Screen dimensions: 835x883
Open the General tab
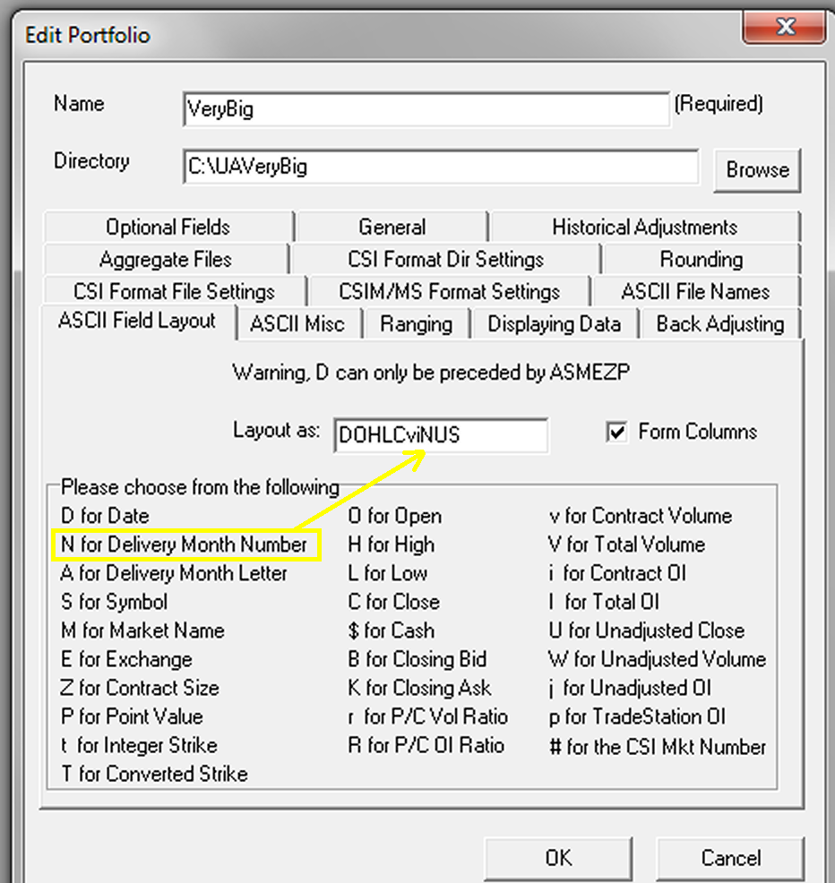[392, 227]
